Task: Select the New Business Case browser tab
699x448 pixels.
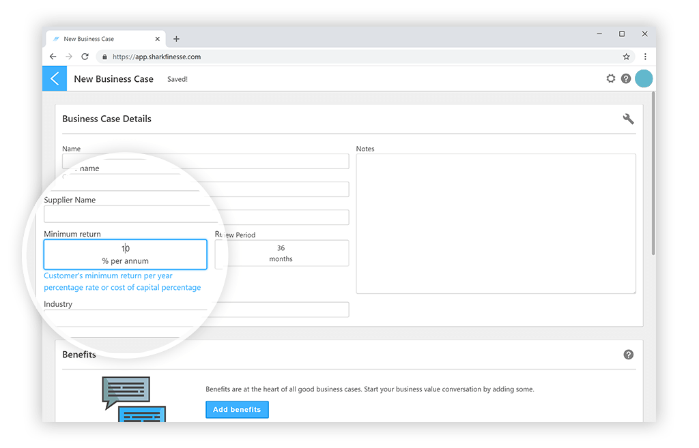Action: [96, 39]
